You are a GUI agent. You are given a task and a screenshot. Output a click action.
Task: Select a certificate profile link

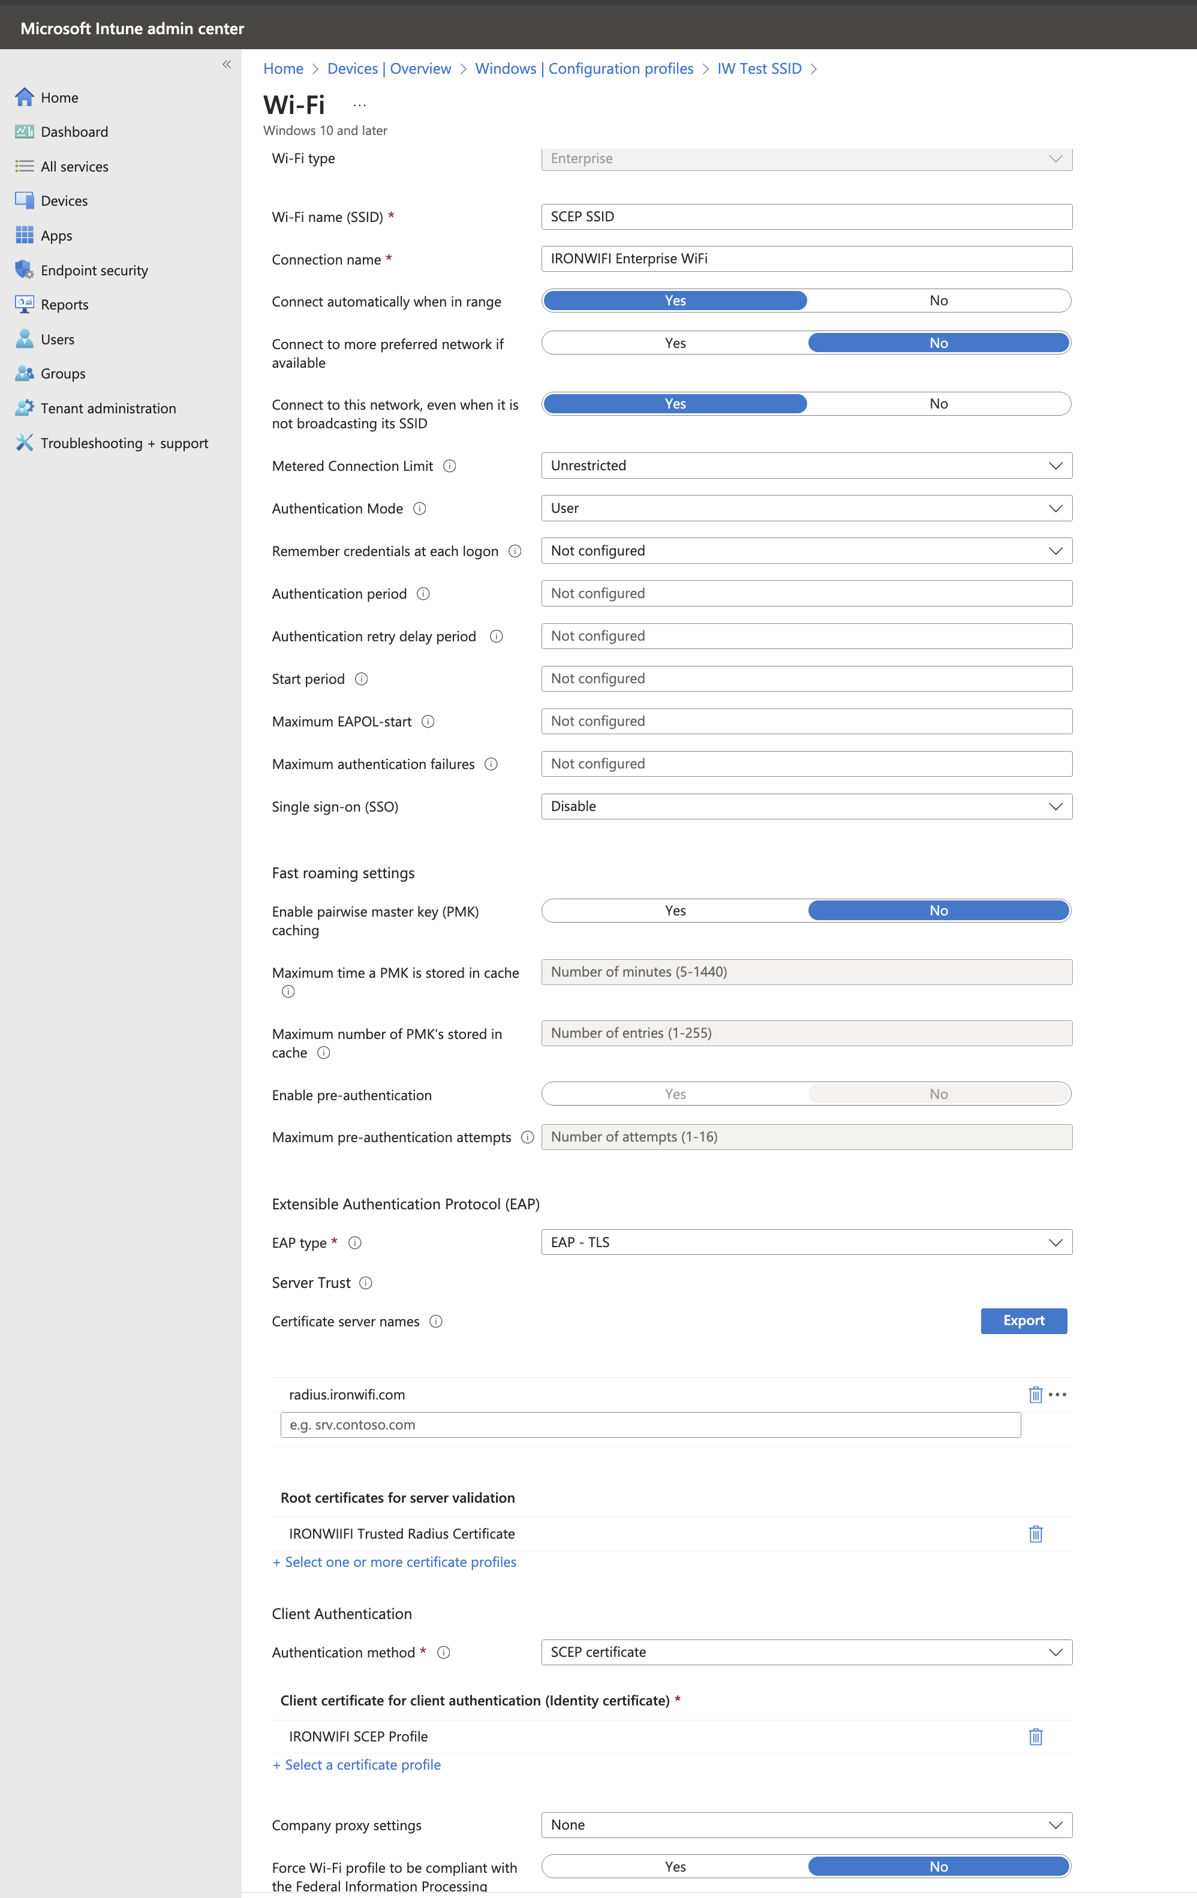356,1764
